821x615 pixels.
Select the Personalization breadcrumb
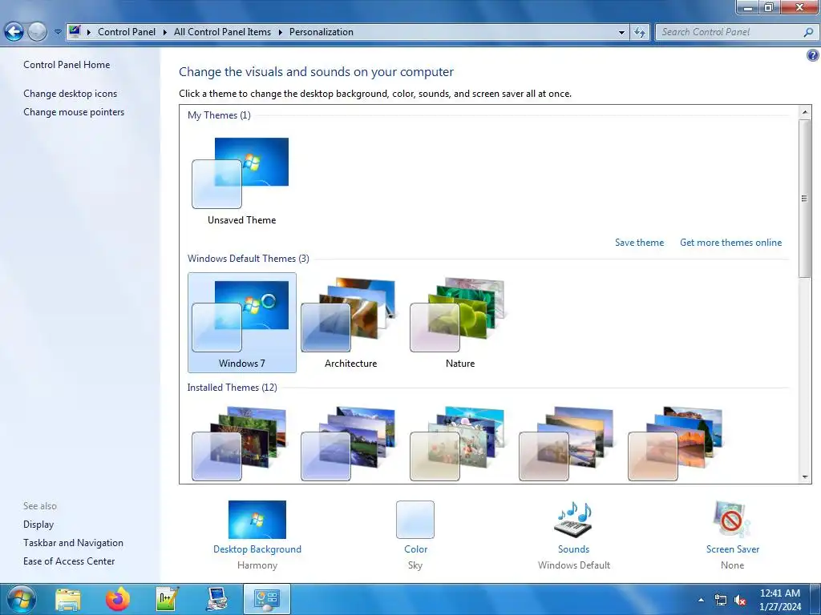[x=321, y=32]
